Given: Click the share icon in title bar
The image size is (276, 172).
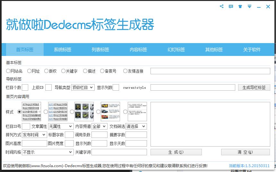Looking at the screenshot, I should click(222, 6).
